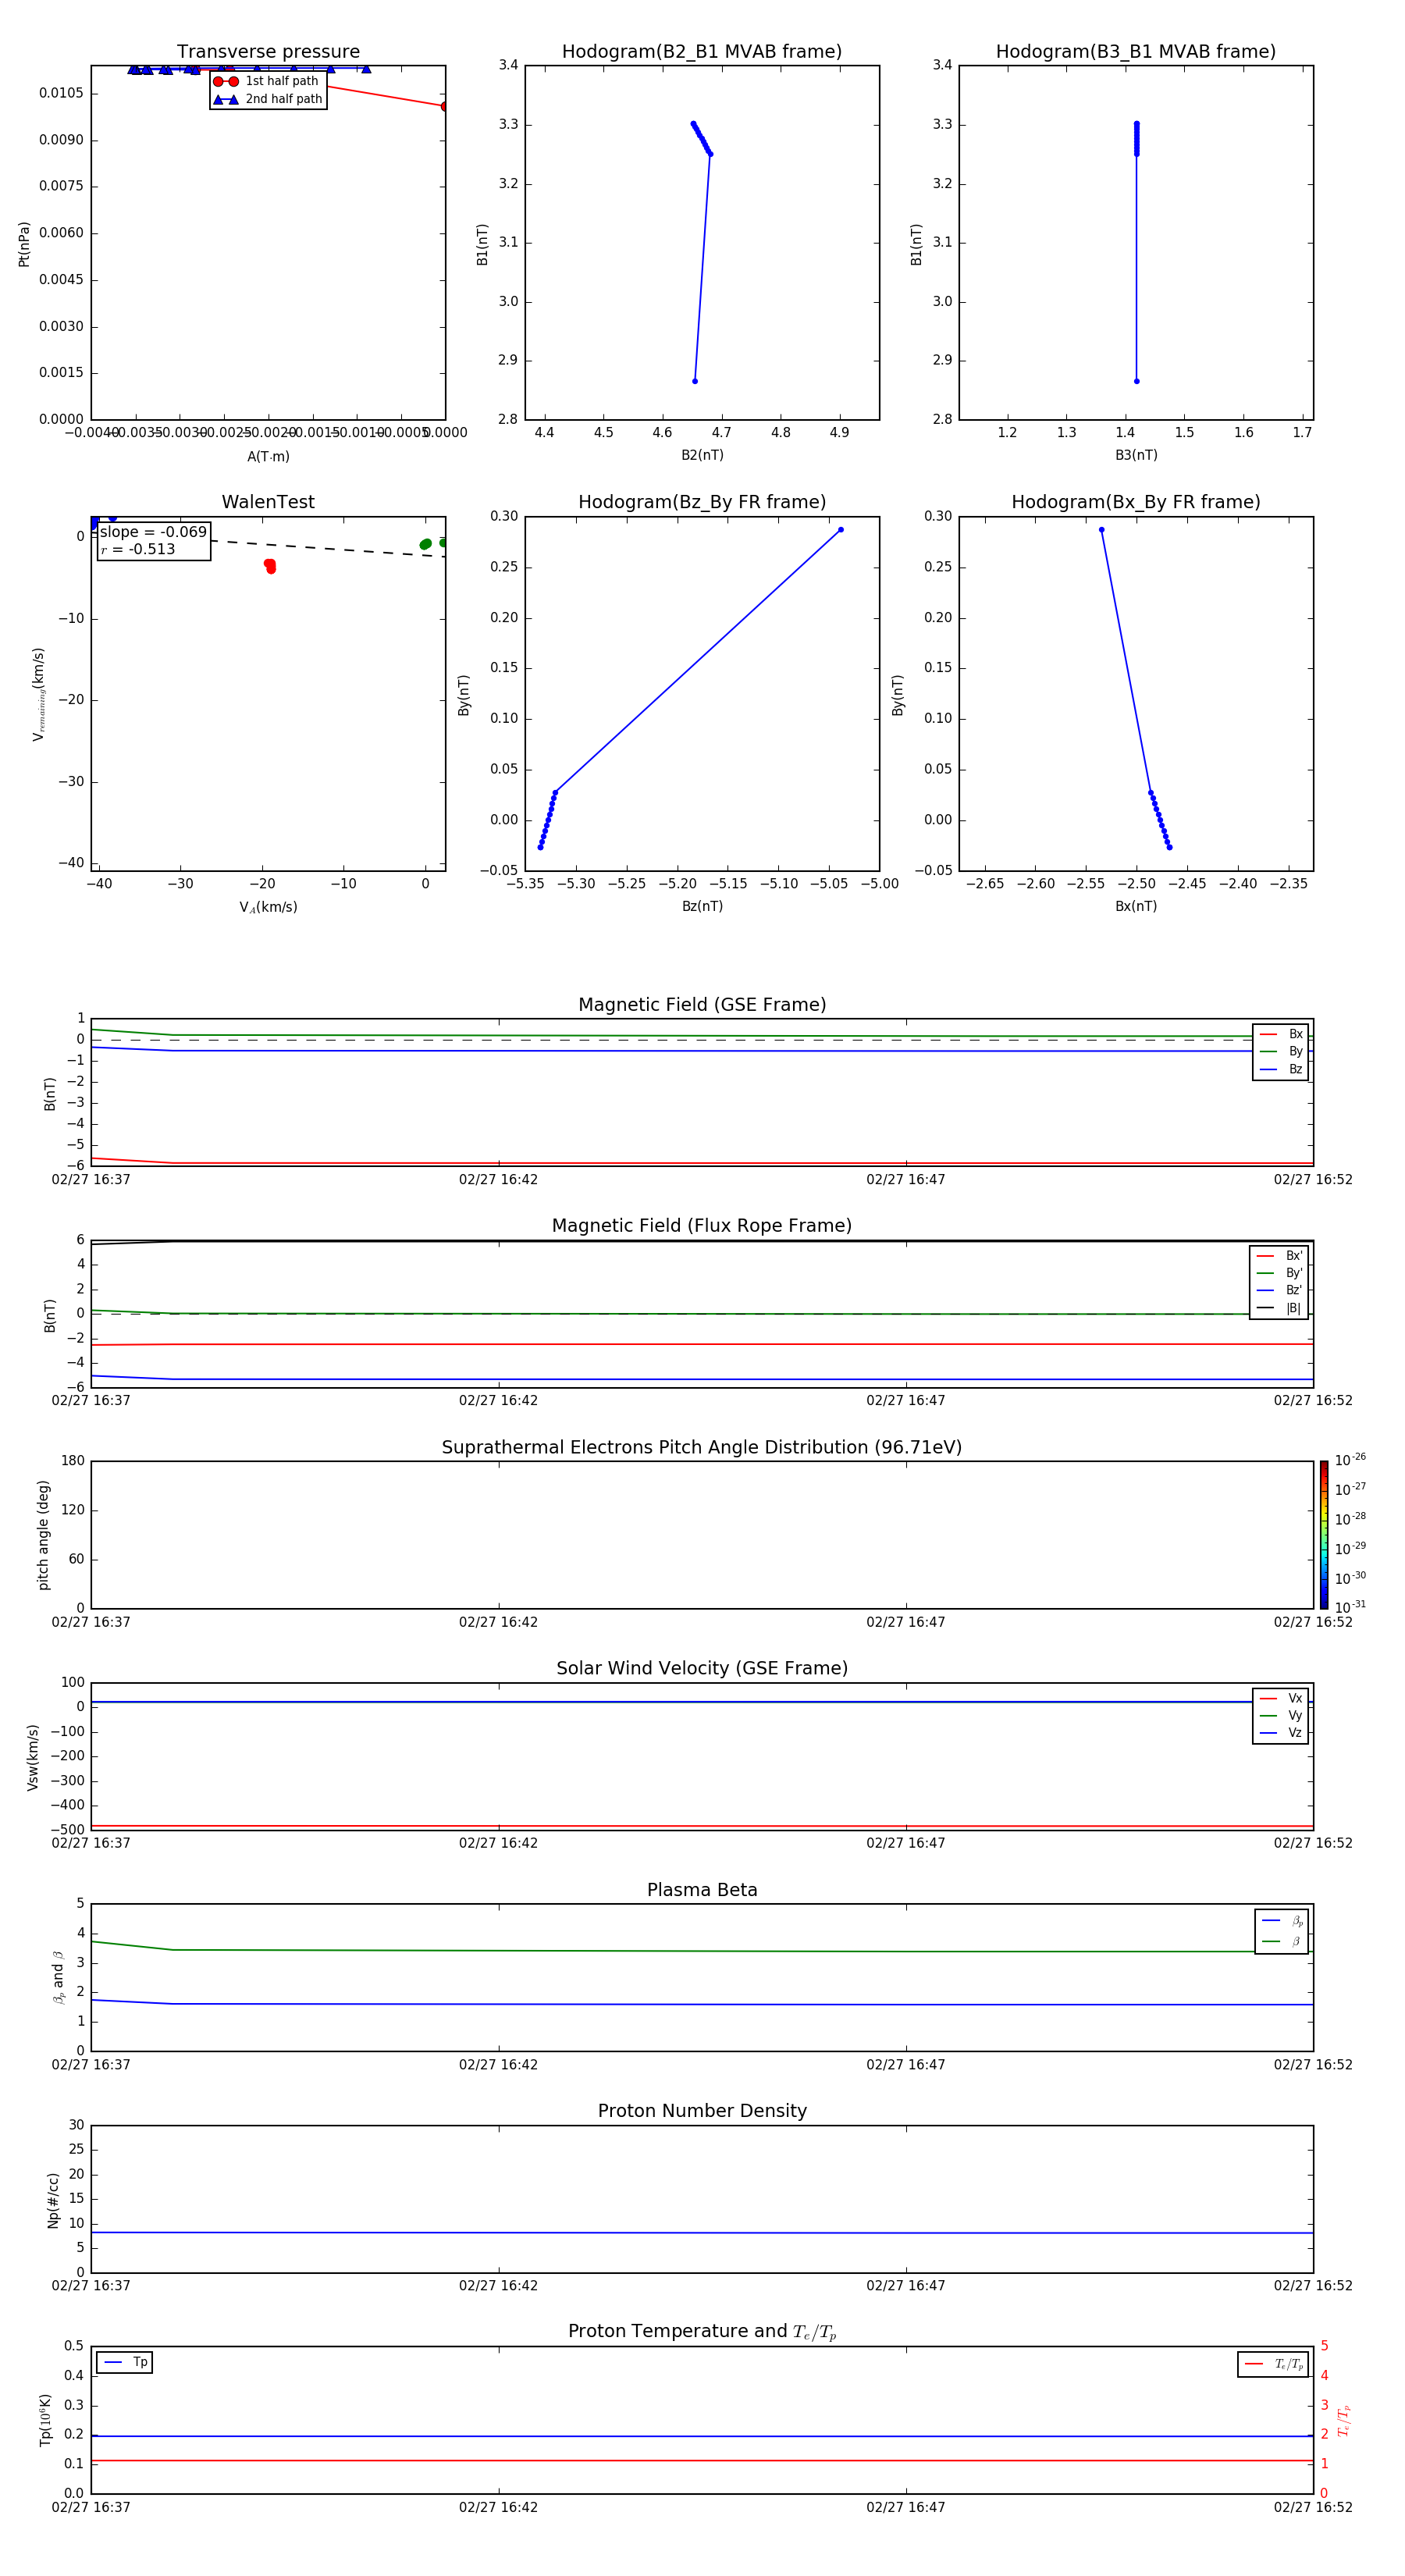Click the 'Hodogram(Bz_By FR frame)' title
This screenshot has width=1405, height=2576.
[x=702, y=502]
